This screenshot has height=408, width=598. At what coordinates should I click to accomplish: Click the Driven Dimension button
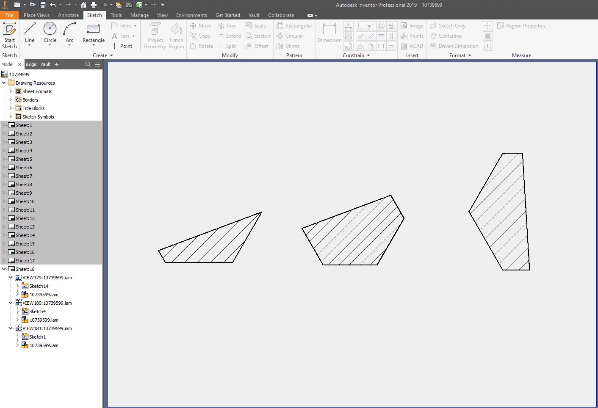[x=454, y=46]
